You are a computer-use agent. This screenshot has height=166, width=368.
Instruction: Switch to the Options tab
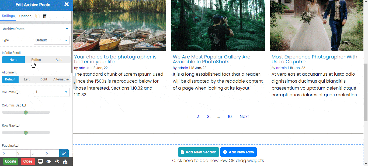pyautogui.click(x=25, y=16)
